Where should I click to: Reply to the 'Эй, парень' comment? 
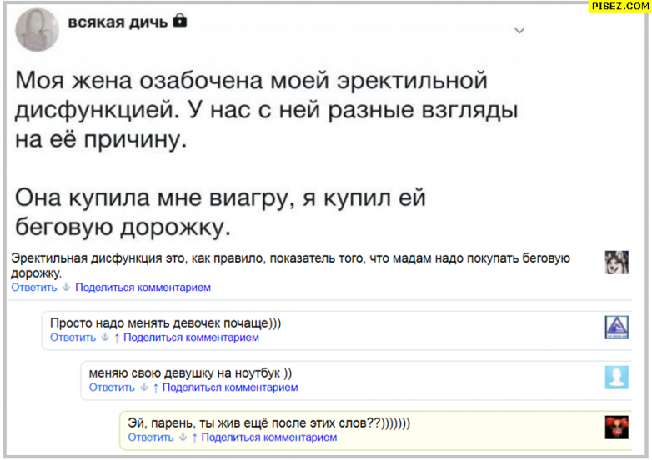point(151,437)
